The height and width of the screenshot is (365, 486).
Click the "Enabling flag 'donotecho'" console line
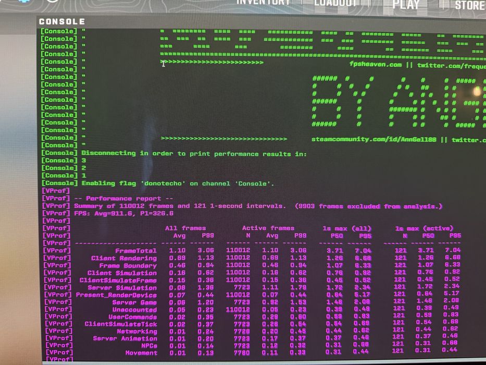point(178,184)
